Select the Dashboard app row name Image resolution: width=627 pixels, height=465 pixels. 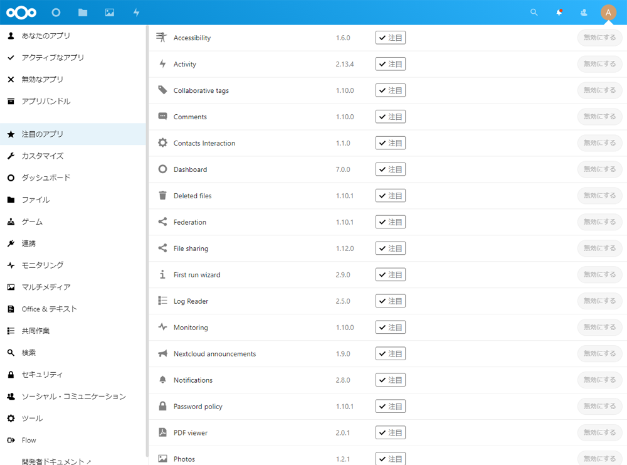191,169
